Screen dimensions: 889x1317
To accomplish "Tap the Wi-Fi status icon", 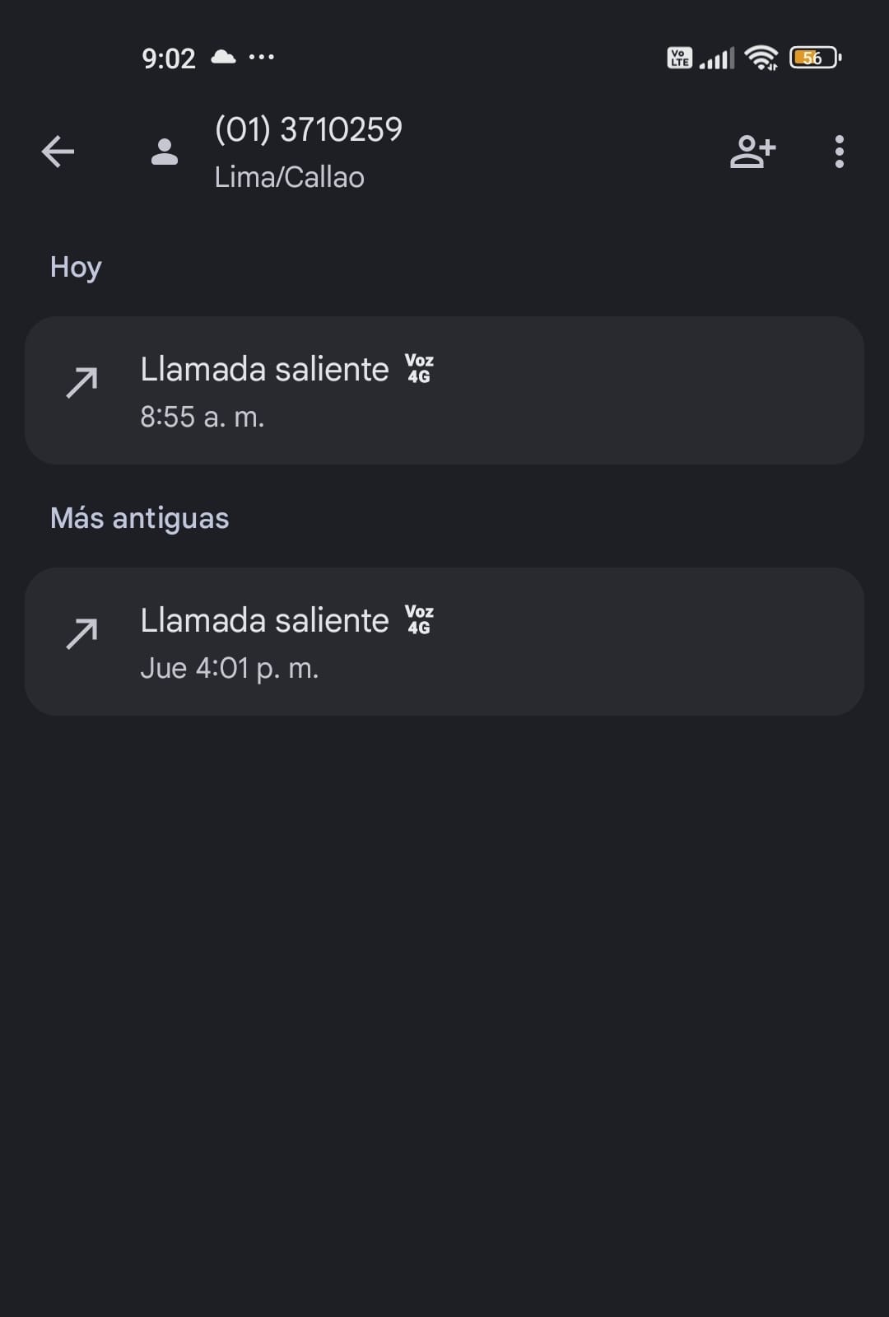I will [761, 58].
